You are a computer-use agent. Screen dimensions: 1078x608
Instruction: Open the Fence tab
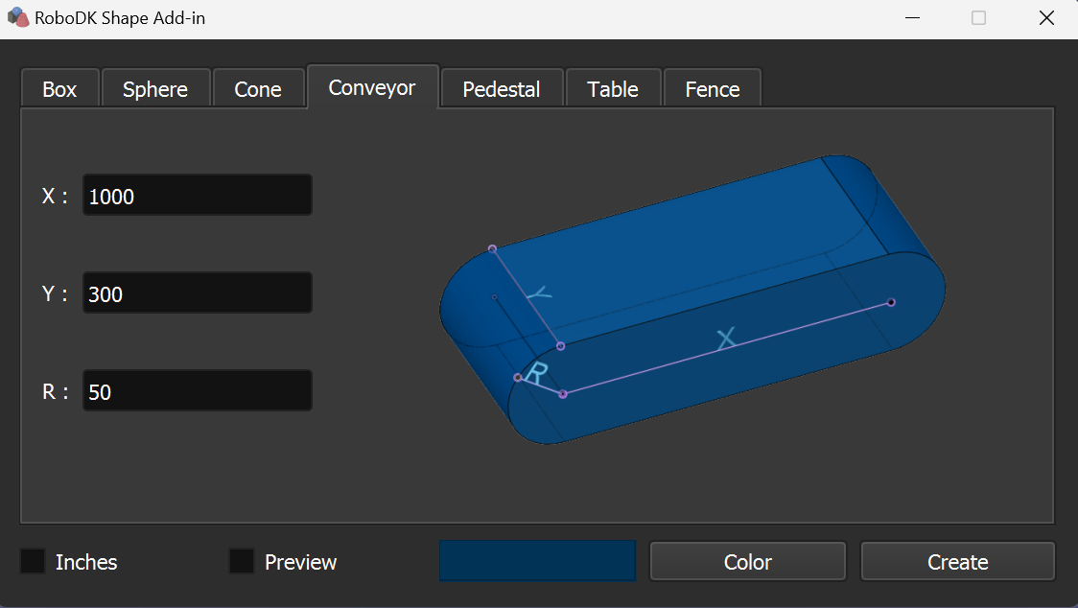click(712, 89)
